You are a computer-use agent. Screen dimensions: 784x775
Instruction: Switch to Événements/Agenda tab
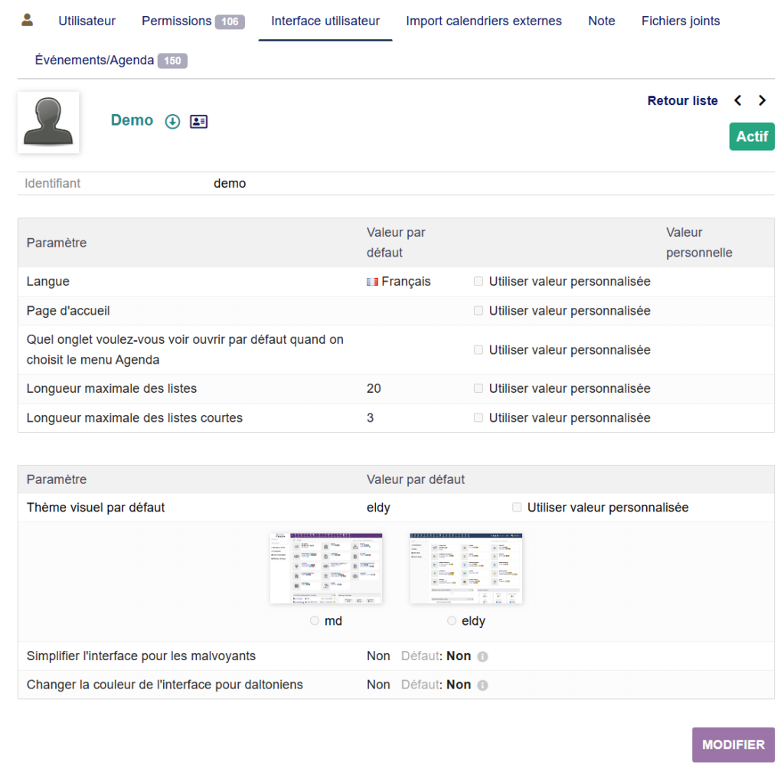[x=110, y=60]
